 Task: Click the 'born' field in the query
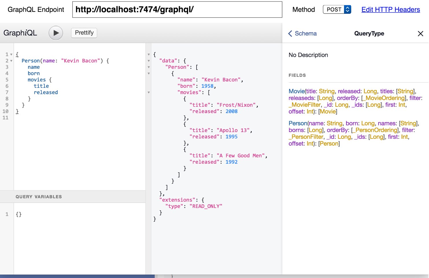(34, 73)
